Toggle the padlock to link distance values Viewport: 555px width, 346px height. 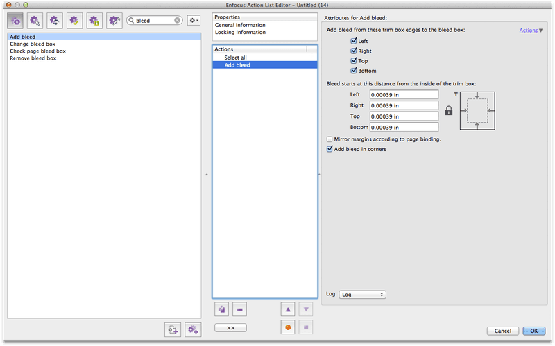(449, 111)
